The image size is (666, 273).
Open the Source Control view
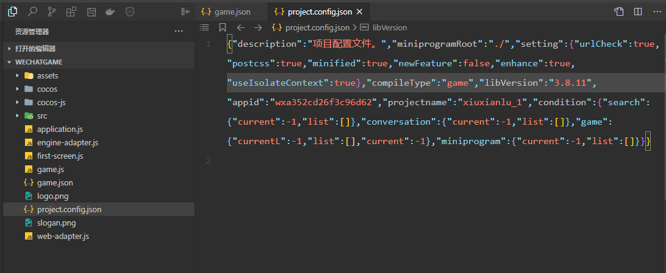[x=52, y=12]
